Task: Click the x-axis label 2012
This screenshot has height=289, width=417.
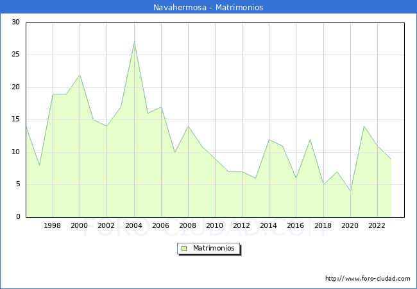Action: (x=241, y=225)
